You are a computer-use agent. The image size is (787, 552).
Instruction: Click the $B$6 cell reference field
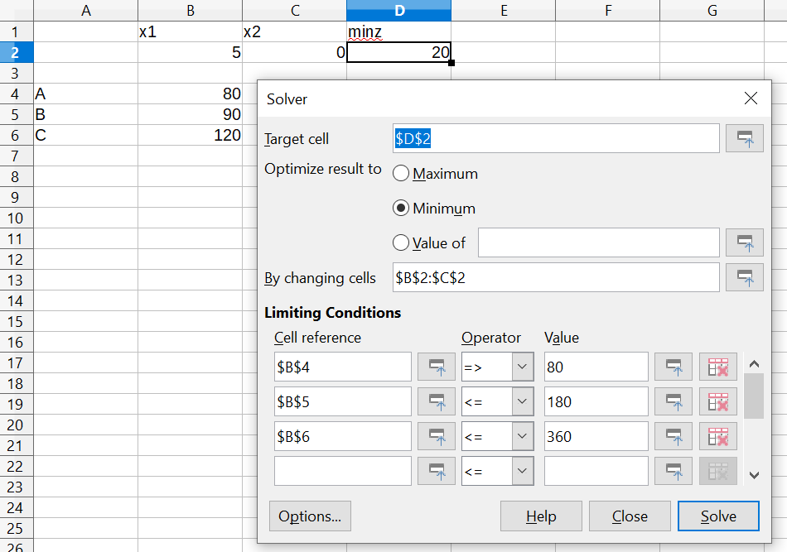click(343, 436)
